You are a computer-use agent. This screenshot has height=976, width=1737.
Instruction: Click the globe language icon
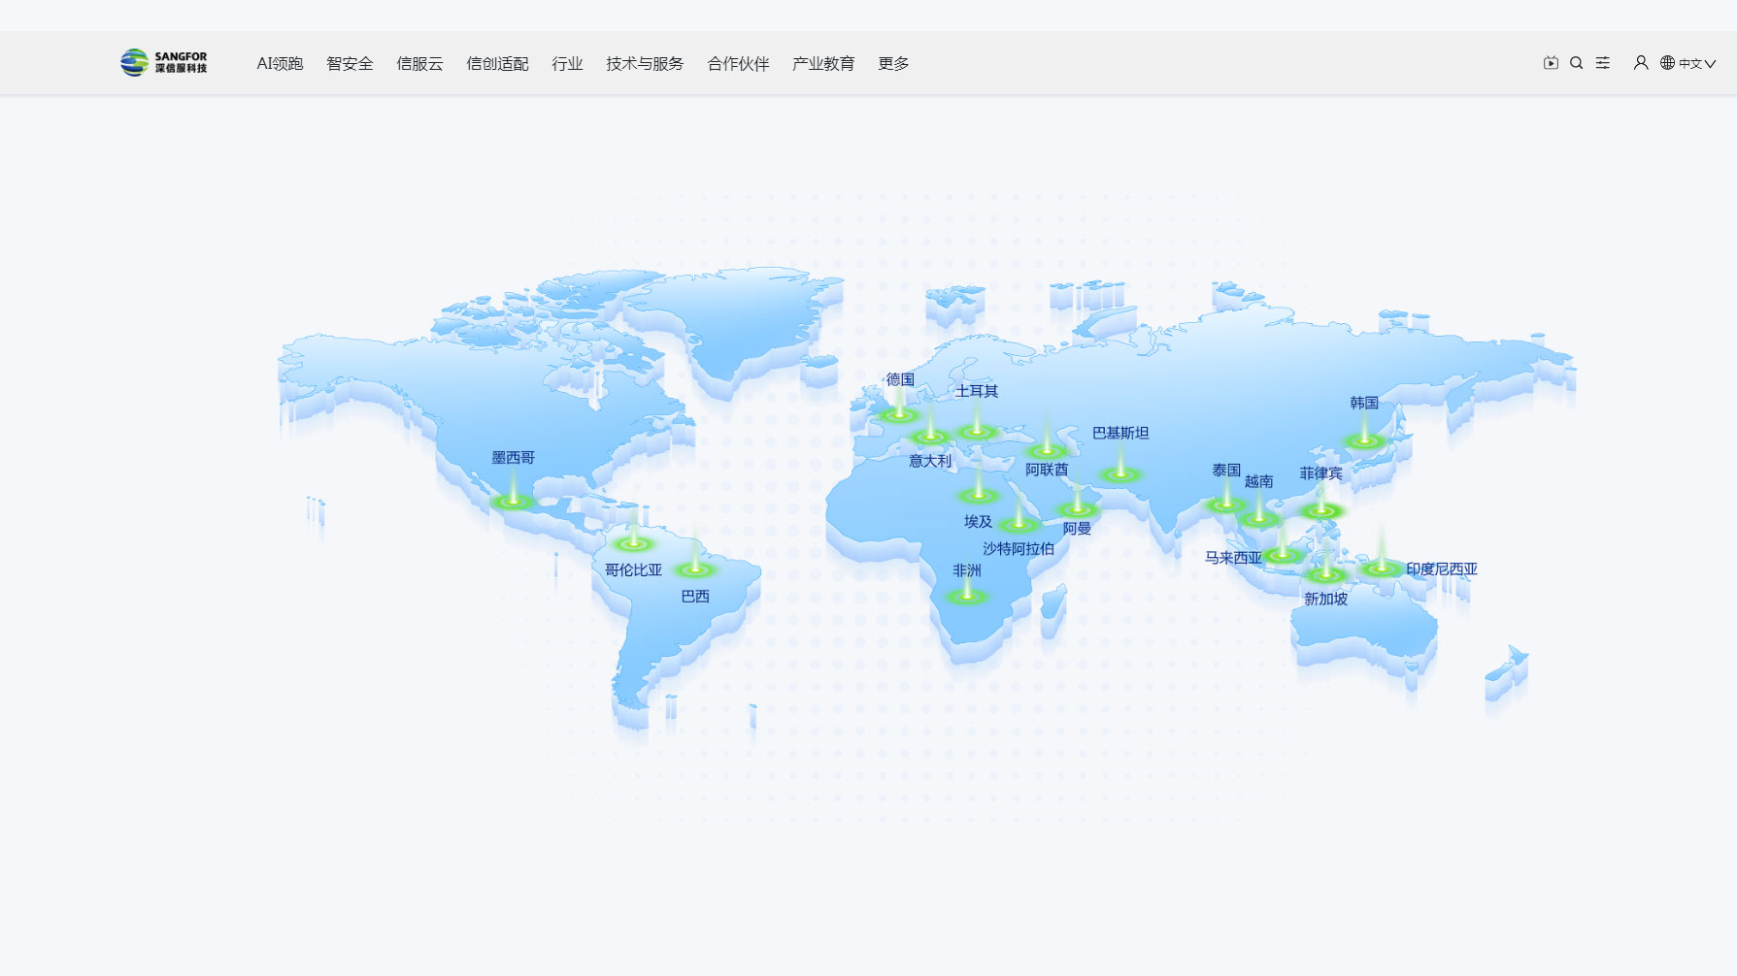(x=1667, y=63)
